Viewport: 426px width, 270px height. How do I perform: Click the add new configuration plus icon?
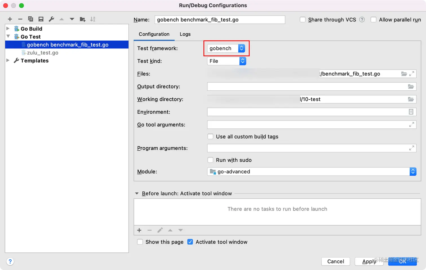pos(10,19)
